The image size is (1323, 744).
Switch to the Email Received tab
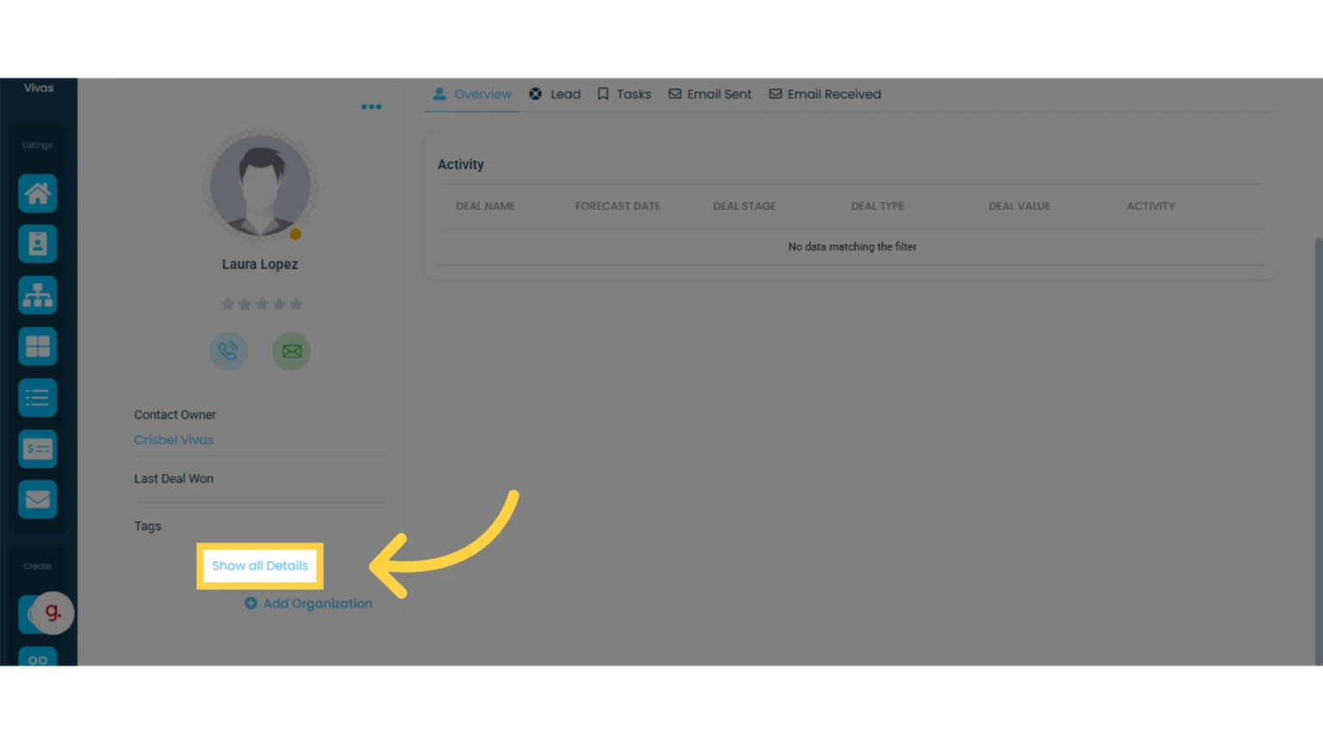point(825,94)
